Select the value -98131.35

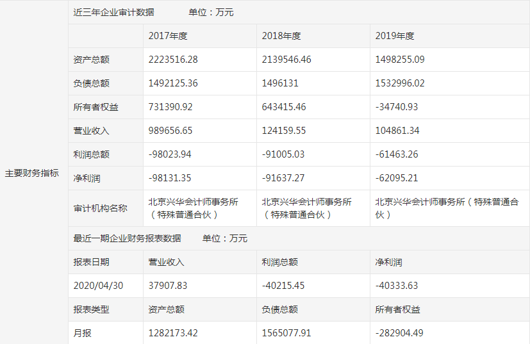170,177
